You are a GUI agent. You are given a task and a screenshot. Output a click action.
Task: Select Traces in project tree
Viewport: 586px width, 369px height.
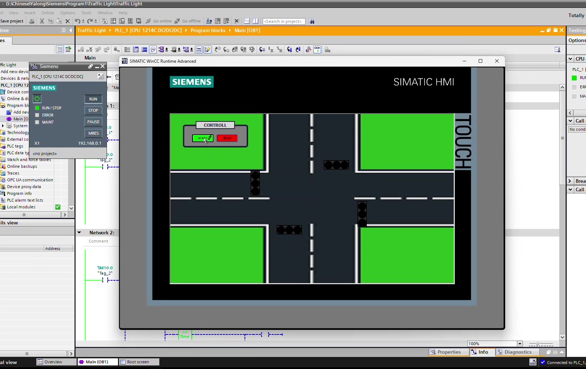tap(13, 173)
